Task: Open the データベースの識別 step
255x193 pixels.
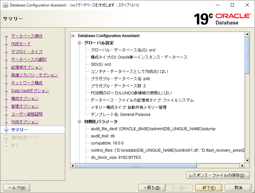Action: pyautogui.click(x=29, y=59)
